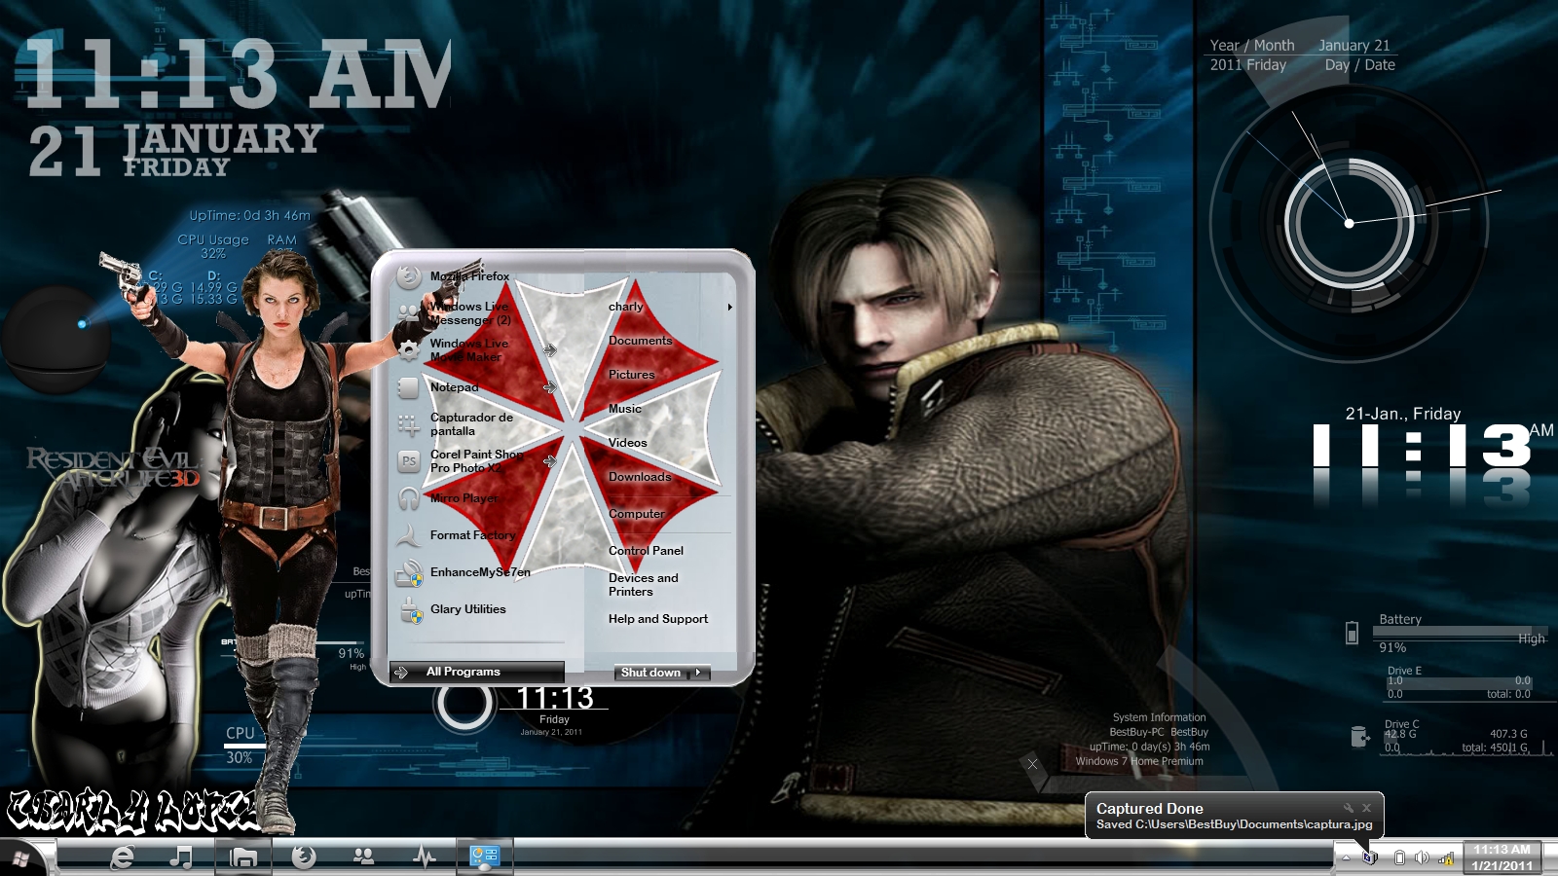Screen dimensions: 1558x876
Task: Click the capture tool tray icon
Action: (x=1370, y=858)
